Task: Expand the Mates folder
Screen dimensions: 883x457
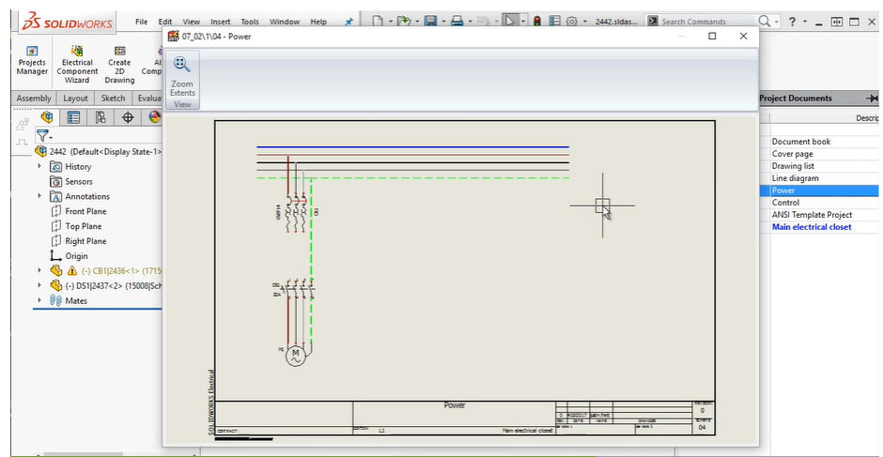Action: [x=39, y=300]
